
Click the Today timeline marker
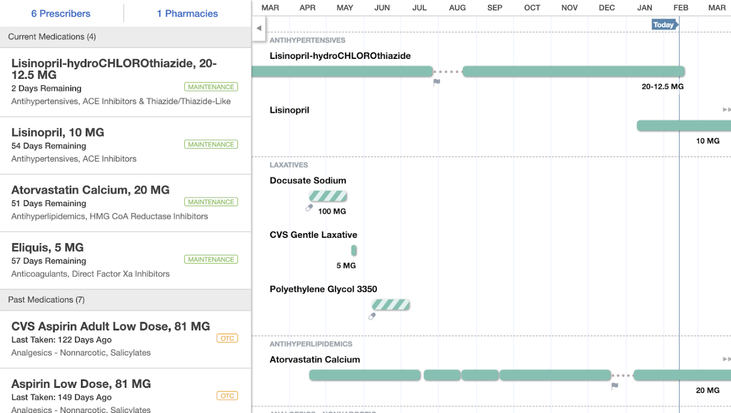coord(665,25)
